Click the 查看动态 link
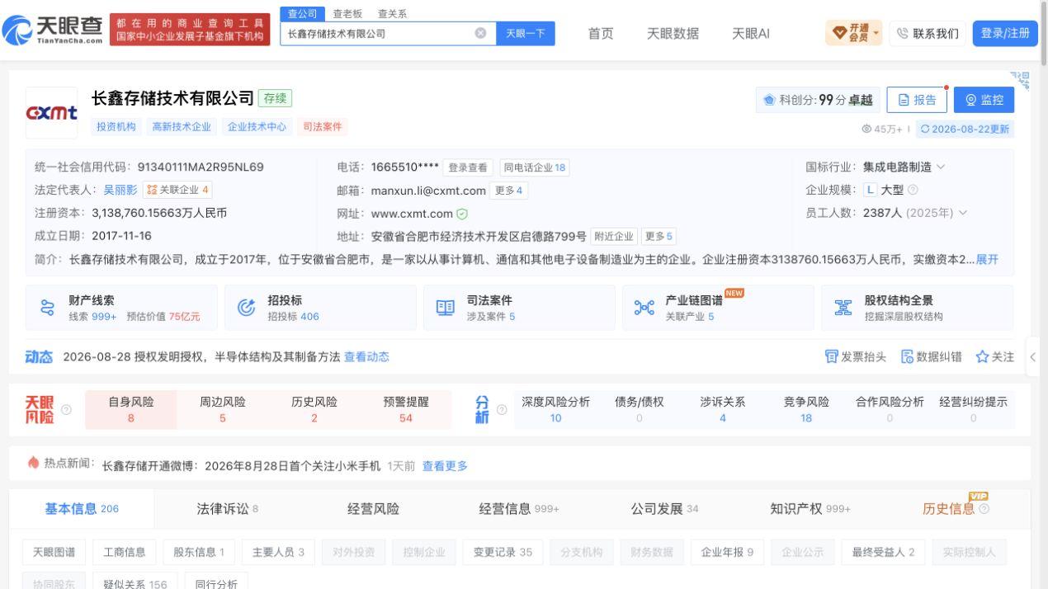Image resolution: width=1048 pixels, height=589 pixels. 366,356
